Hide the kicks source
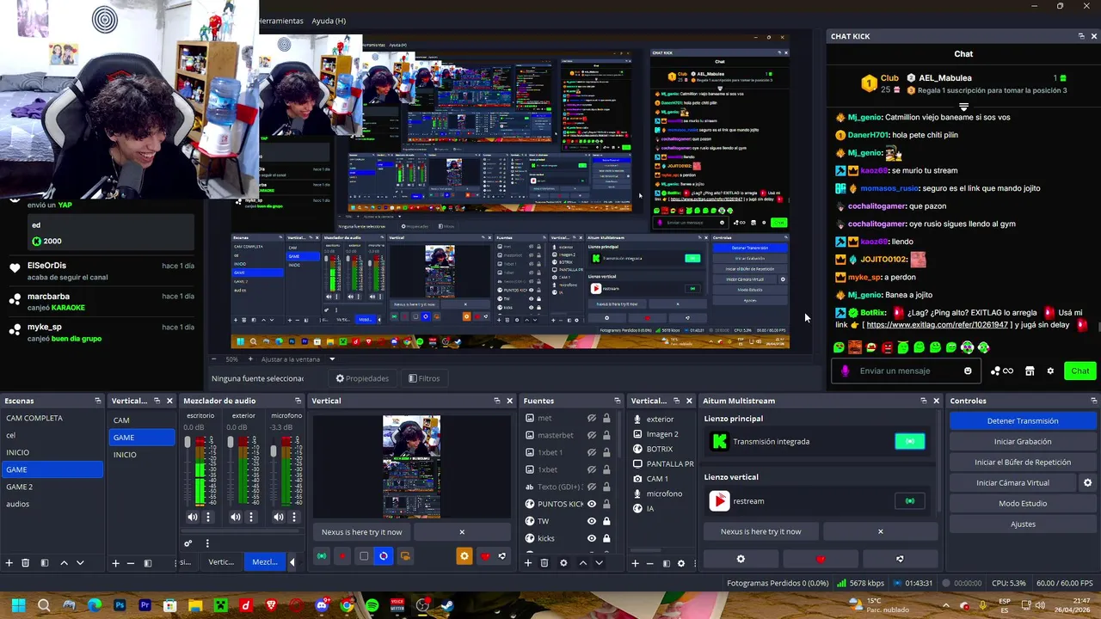1101x619 pixels. [592, 538]
